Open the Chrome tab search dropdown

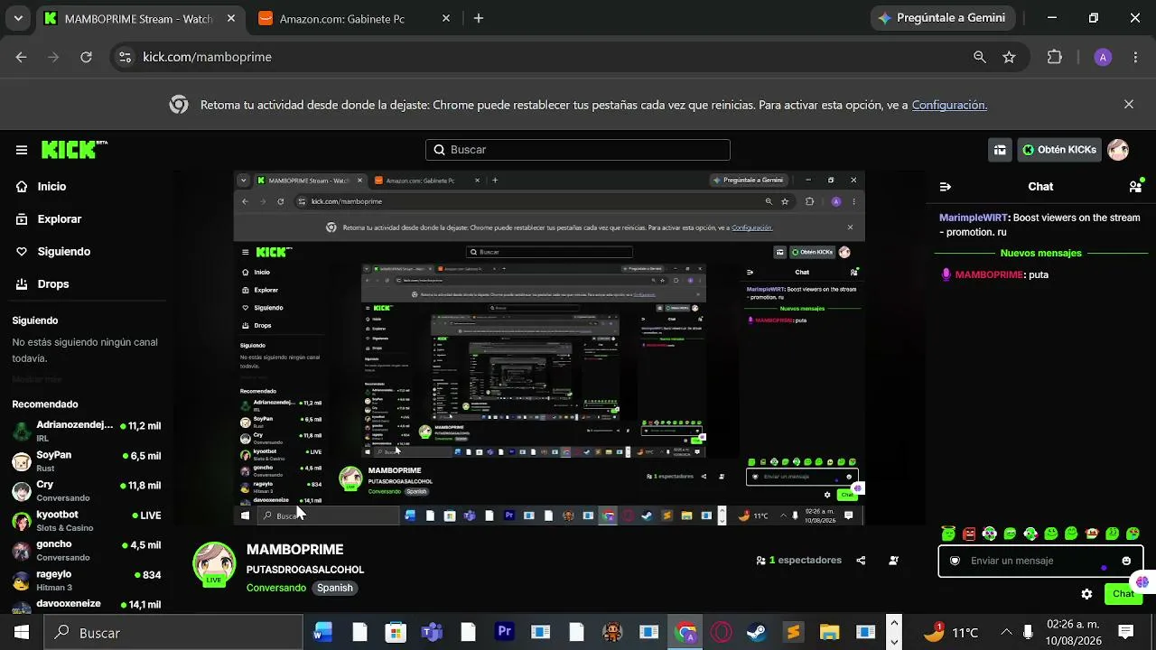18,18
